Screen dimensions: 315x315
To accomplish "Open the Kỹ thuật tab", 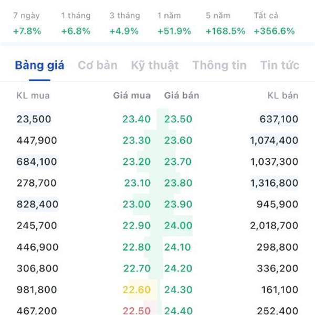I will click(155, 65).
